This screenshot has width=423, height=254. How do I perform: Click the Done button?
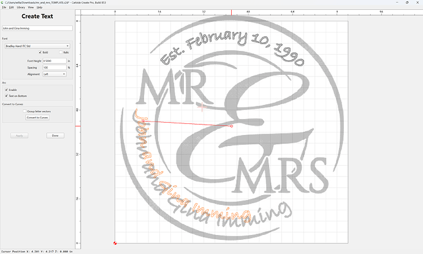click(55, 136)
